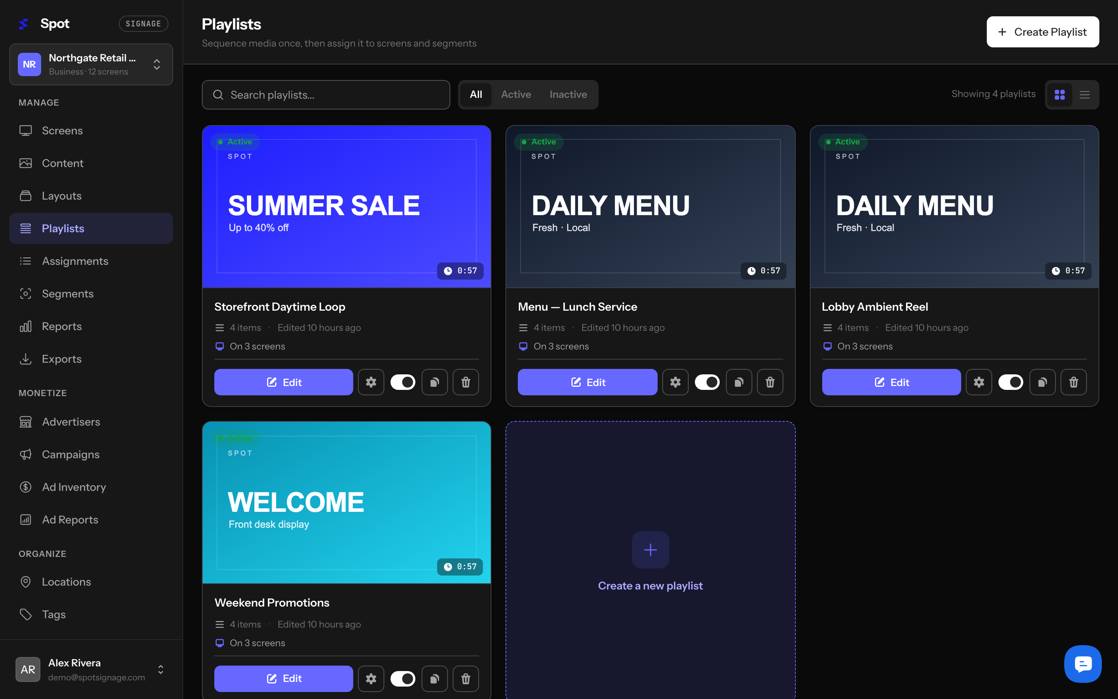This screenshot has width=1118, height=699.
Task: Toggle Storefront Daytime Loop active switch
Action: pos(403,382)
